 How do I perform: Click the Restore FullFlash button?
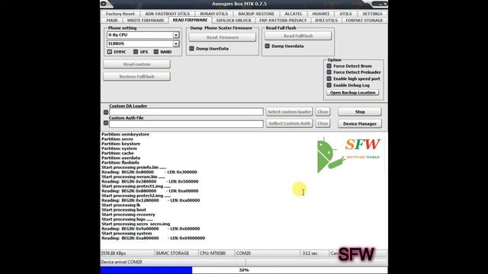point(136,76)
